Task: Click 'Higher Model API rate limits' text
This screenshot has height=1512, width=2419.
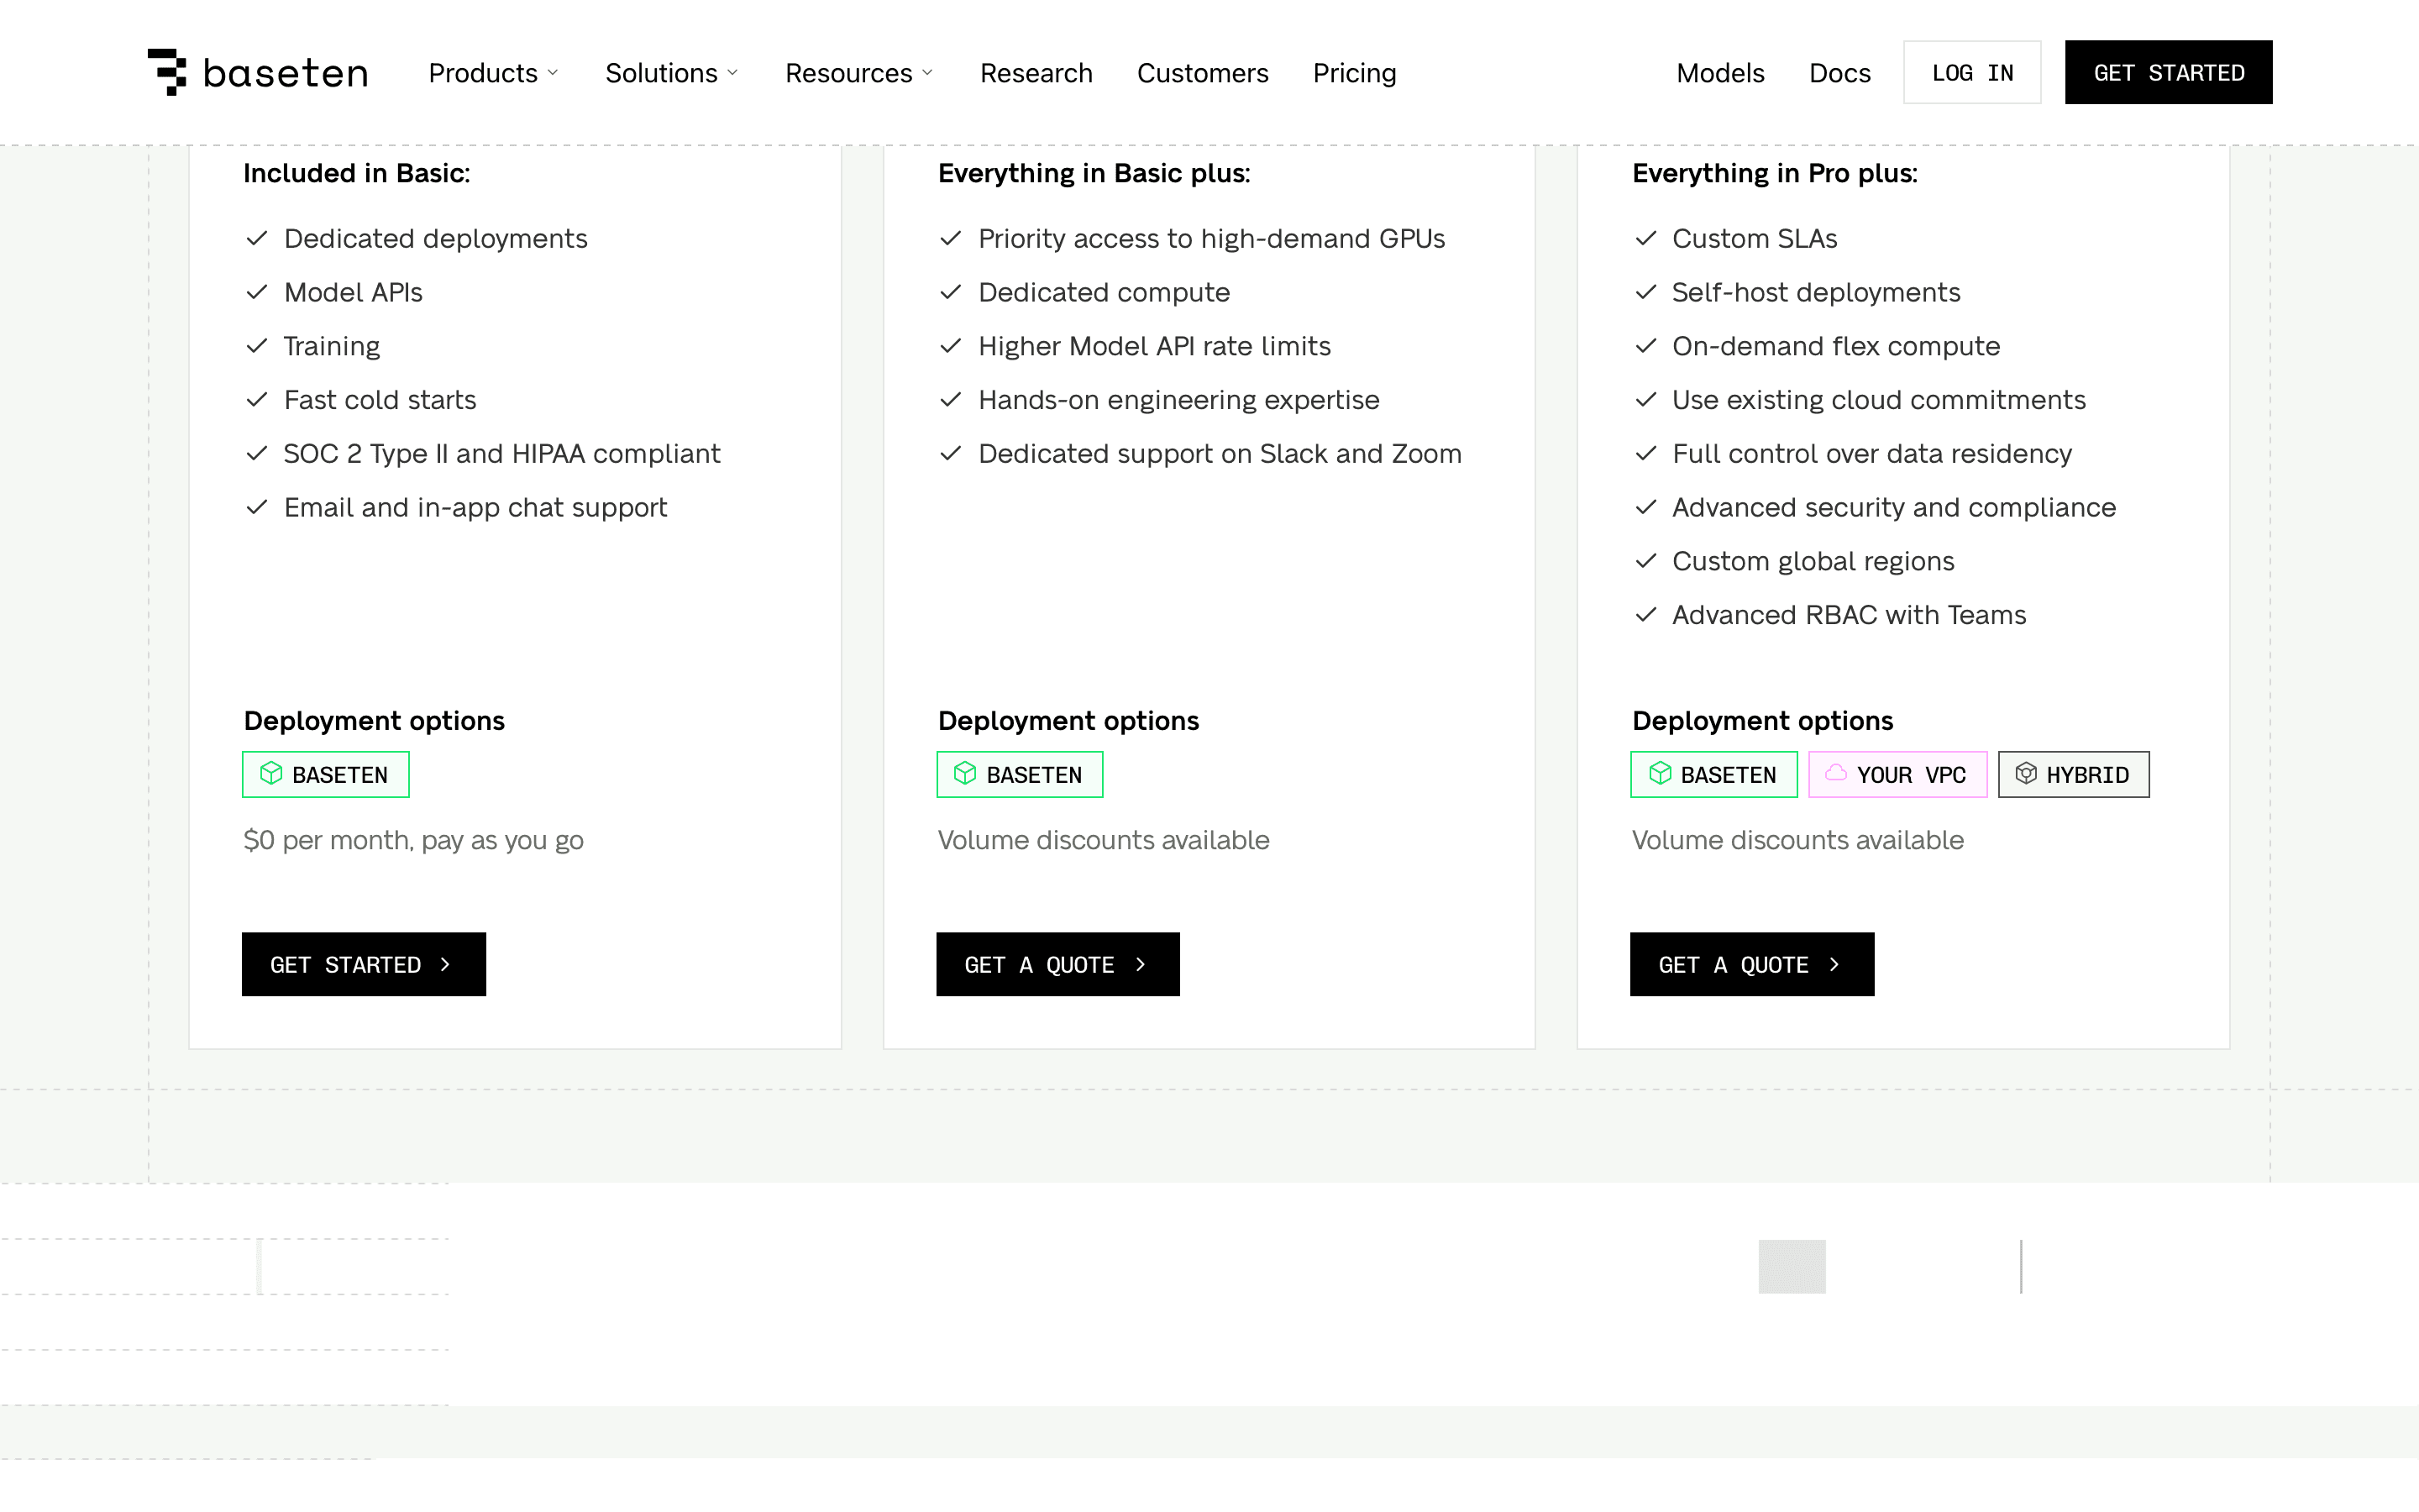Action: (x=1155, y=346)
